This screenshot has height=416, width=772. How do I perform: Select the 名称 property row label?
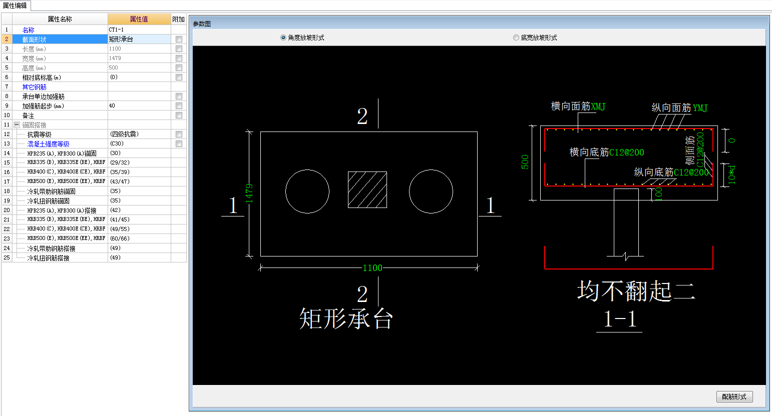point(29,30)
